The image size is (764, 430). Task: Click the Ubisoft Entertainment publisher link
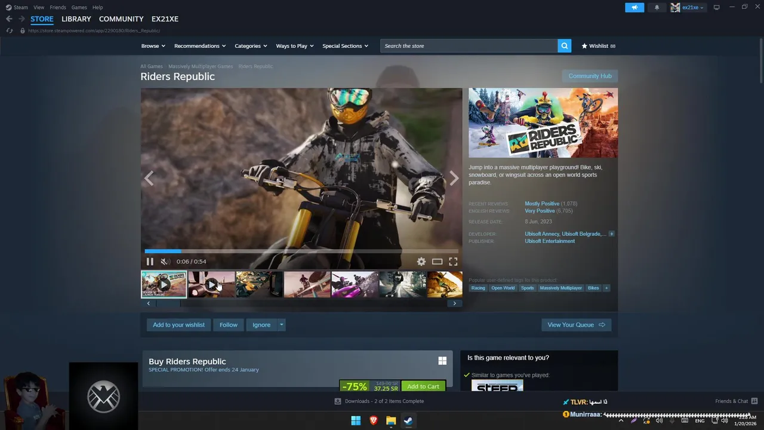pos(550,241)
